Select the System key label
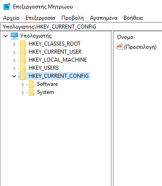This screenshot has width=162, height=186. tap(46, 92)
